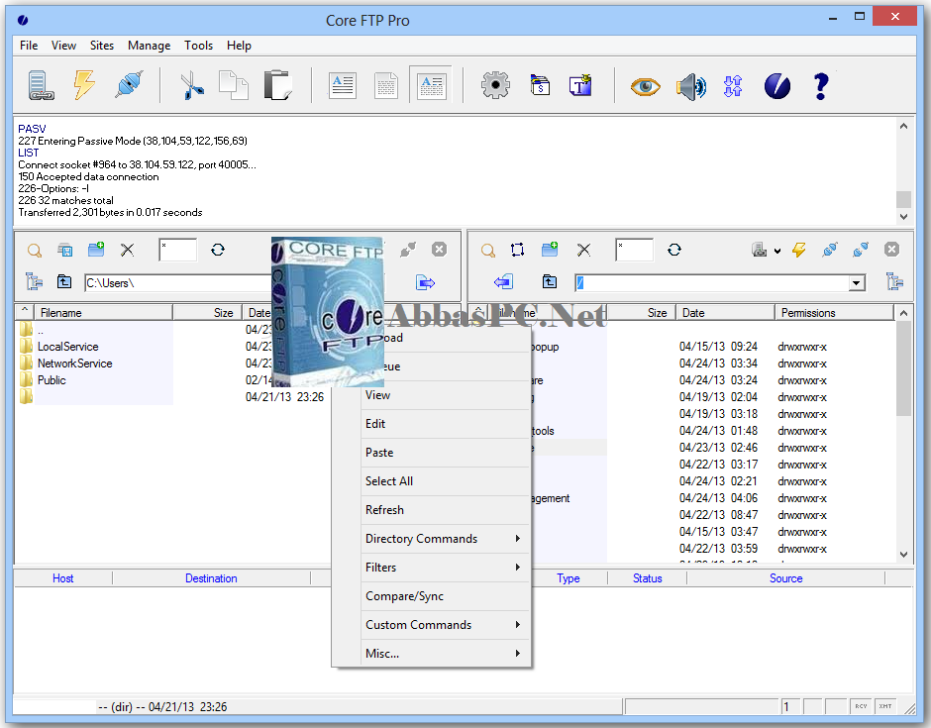This screenshot has height=728, width=931.
Task: Click remote pane quick connect lightning icon
Action: (x=799, y=250)
